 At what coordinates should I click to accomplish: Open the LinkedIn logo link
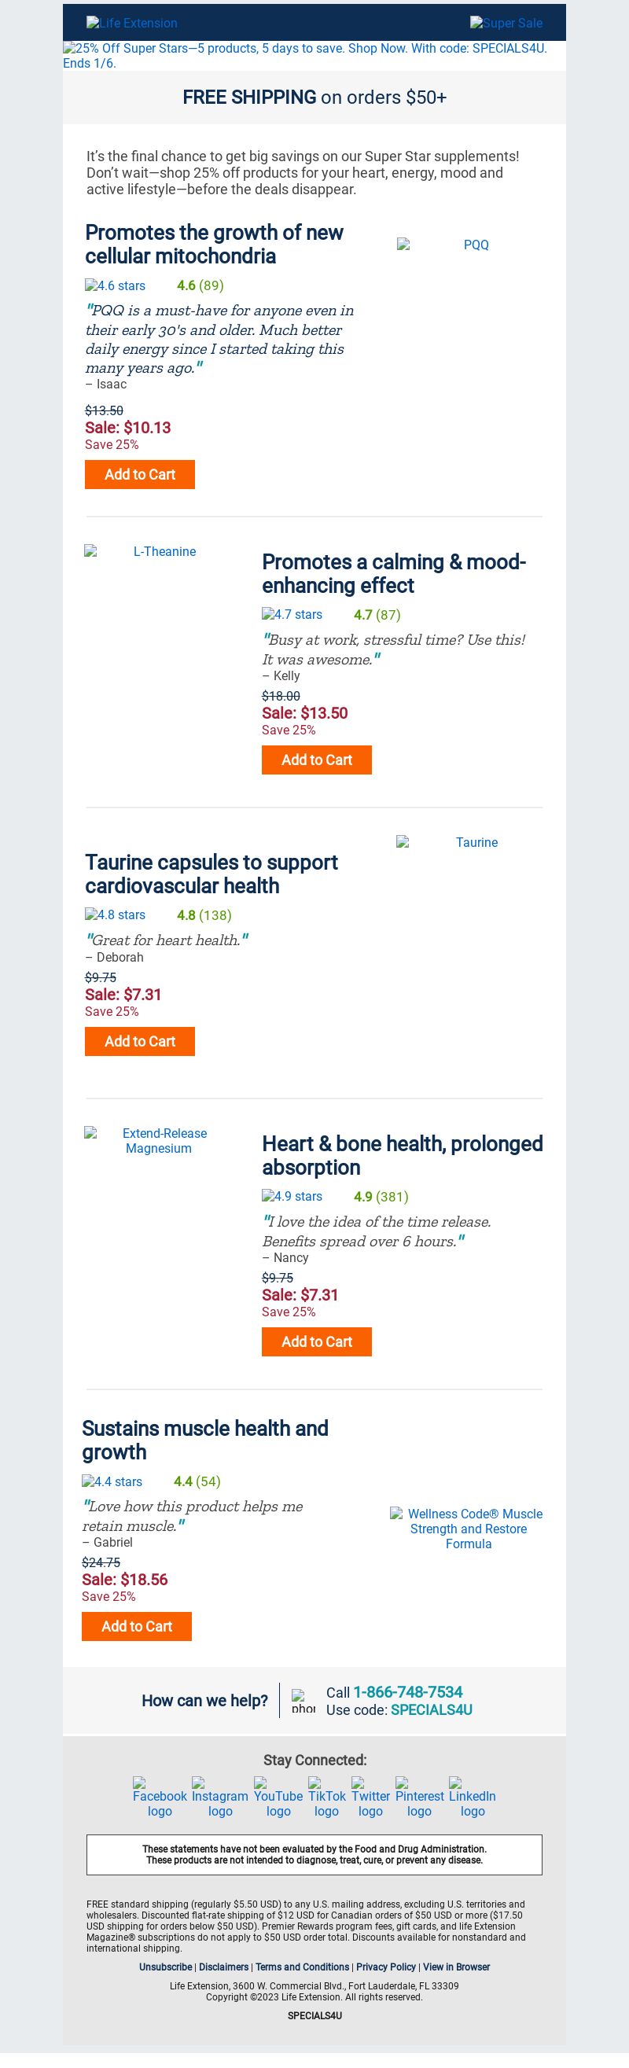click(x=473, y=1798)
